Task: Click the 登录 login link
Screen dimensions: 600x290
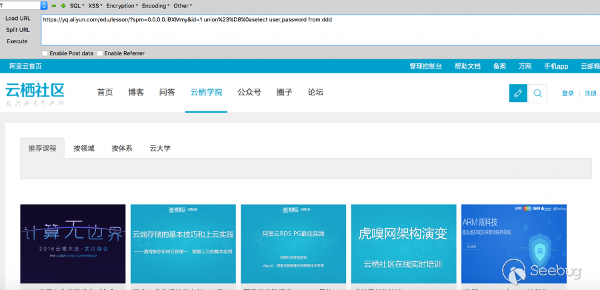Action: 567,93
